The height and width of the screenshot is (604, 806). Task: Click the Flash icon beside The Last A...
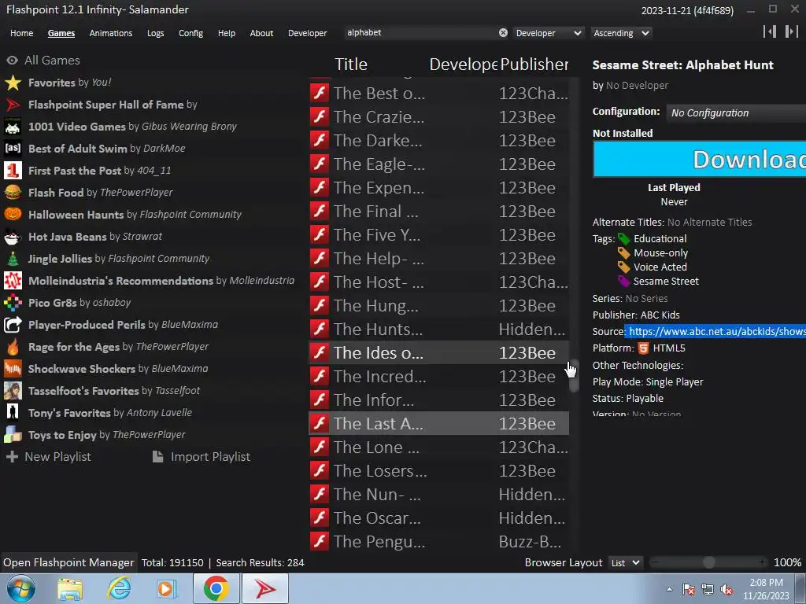click(320, 424)
